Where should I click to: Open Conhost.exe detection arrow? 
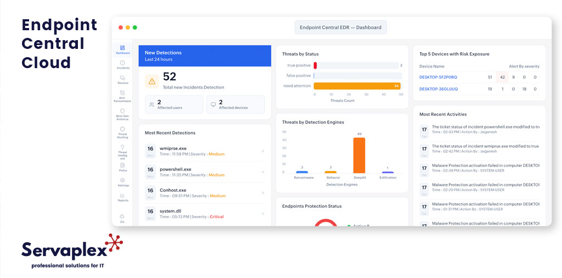263,193
